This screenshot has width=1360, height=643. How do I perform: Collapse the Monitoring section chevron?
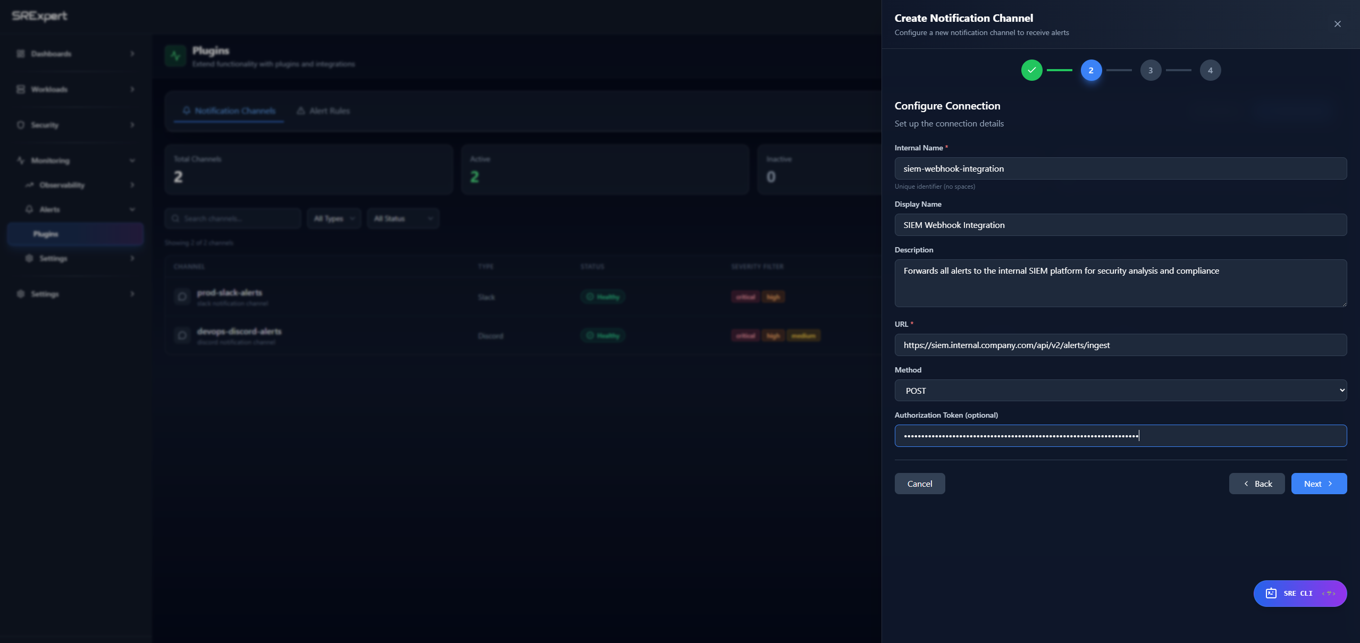pyautogui.click(x=132, y=160)
